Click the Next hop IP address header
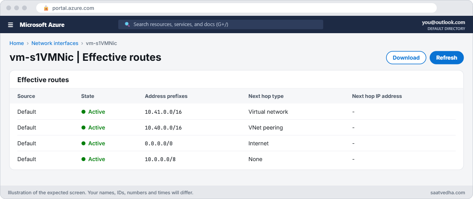The image size is (473, 199). tap(377, 96)
